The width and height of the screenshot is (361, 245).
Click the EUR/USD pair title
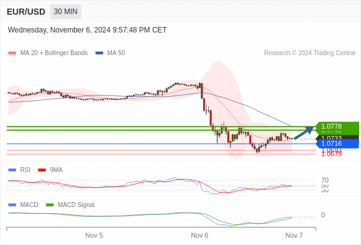[x=26, y=12]
